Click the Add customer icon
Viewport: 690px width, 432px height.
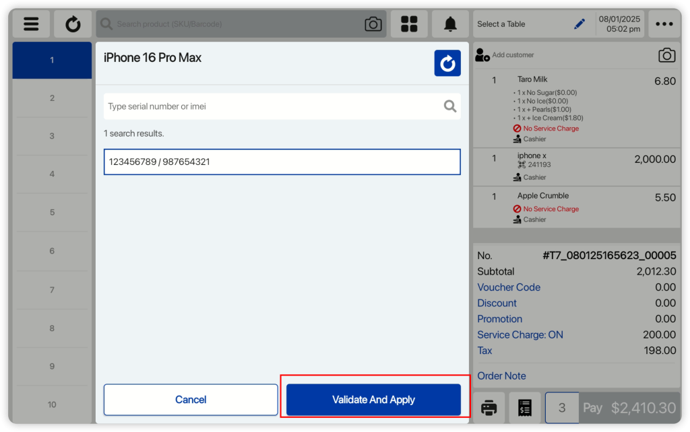coord(482,55)
